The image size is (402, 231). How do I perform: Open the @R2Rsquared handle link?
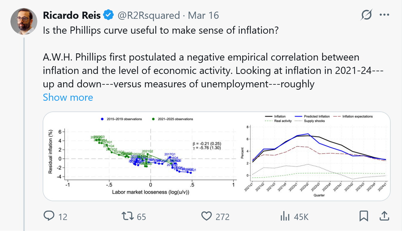(148, 15)
